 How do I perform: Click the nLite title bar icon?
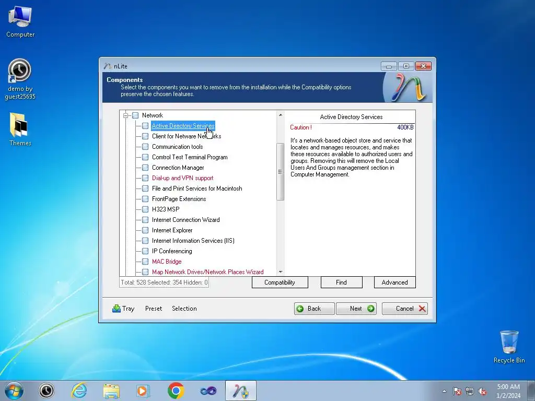tap(108, 66)
